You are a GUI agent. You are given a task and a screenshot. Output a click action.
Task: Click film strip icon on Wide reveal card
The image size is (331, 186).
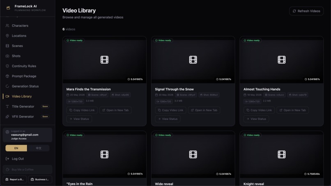(x=193, y=154)
